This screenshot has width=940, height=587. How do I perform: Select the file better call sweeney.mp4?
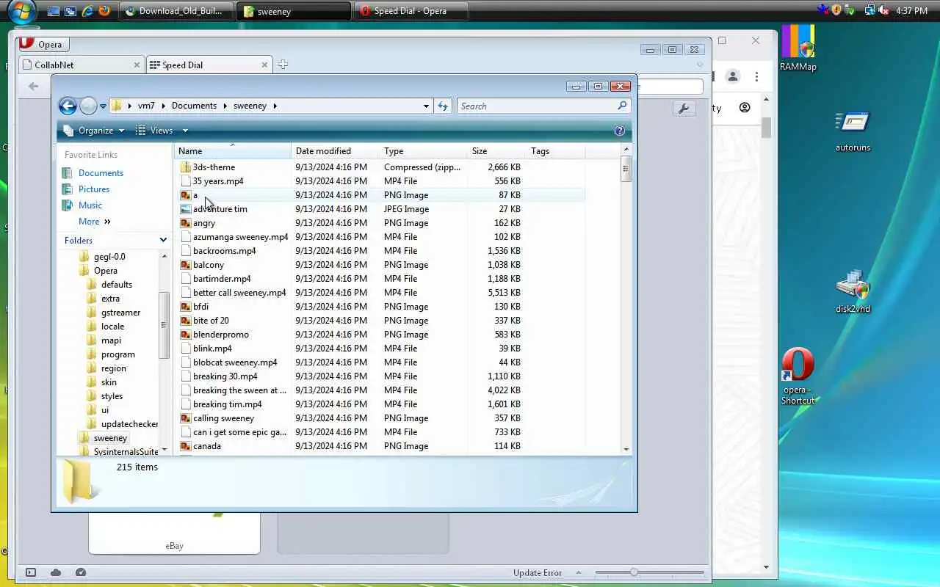239,293
